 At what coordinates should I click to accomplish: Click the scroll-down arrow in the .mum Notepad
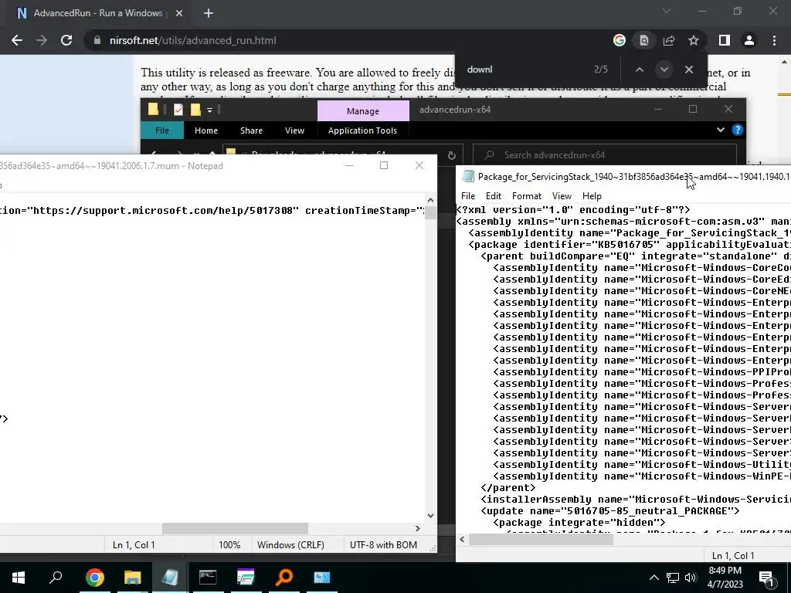coord(430,515)
